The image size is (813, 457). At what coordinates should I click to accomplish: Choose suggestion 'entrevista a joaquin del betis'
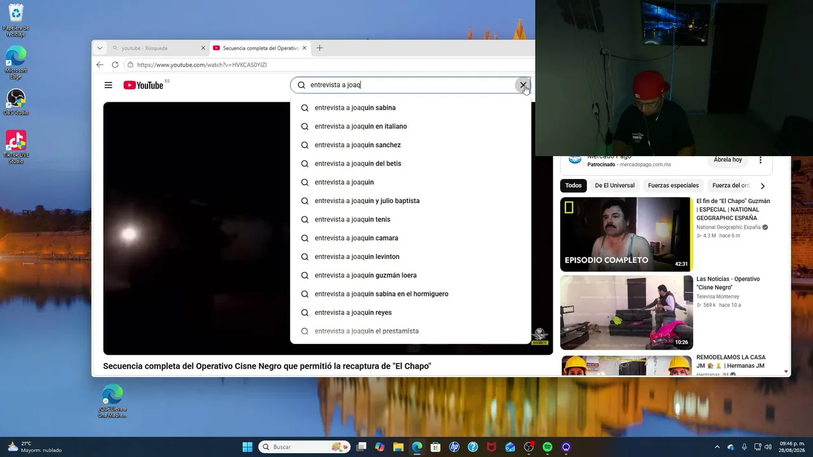pyautogui.click(x=410, y=164)
